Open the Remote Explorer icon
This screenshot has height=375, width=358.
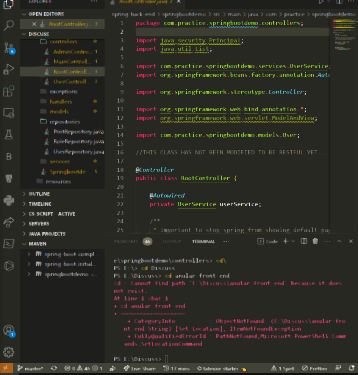[9, 113]
